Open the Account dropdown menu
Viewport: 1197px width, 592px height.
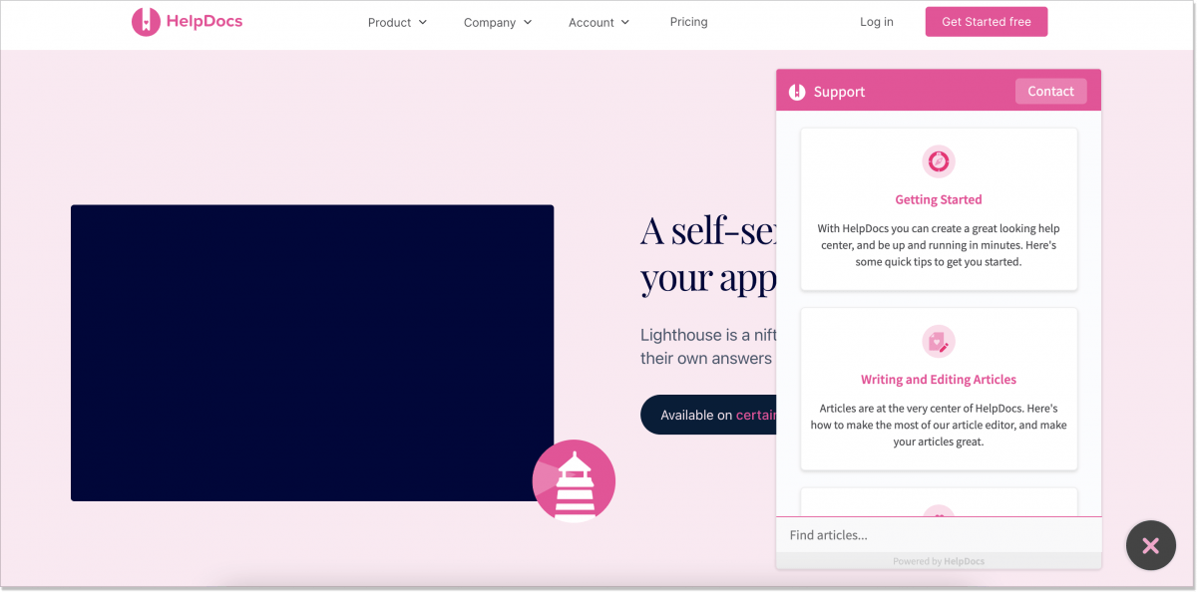click(x=598, y=21)
